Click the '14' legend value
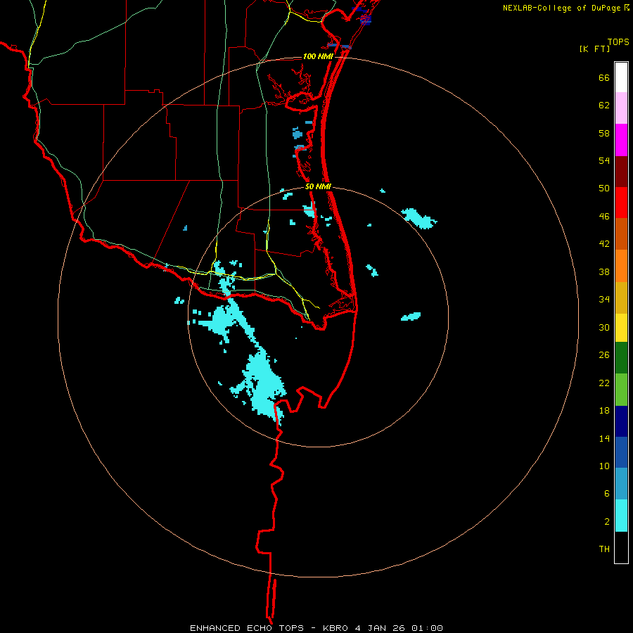 coord(604,438)
